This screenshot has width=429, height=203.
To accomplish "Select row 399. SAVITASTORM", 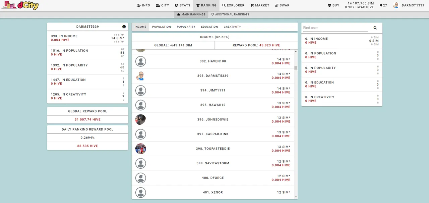I will (213, 163).
